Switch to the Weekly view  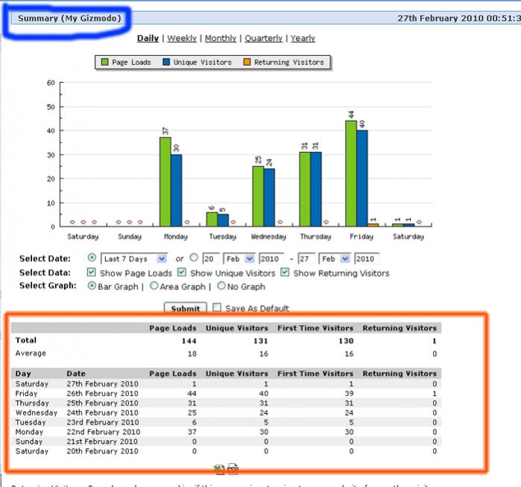click(x=182, y=38)
